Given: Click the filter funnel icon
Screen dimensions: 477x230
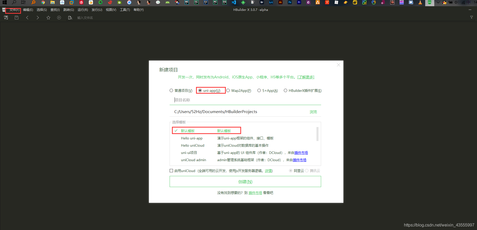Looking at the screenshot, I should pyautogui.click(x=472, y=17).
